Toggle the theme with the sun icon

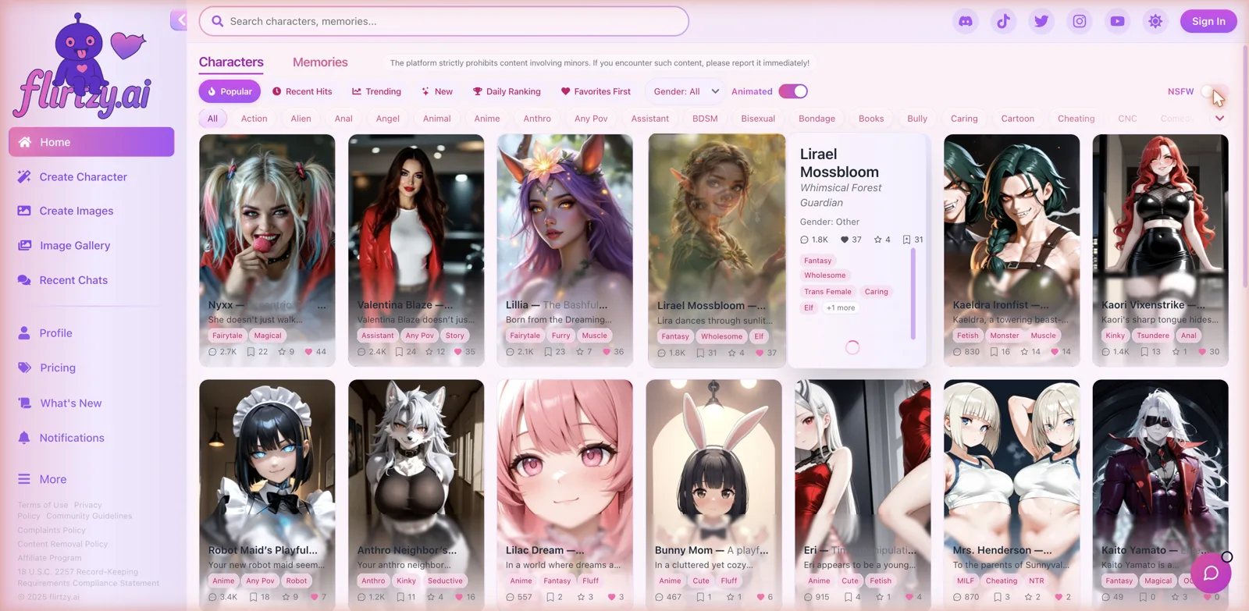(1155, 21)
